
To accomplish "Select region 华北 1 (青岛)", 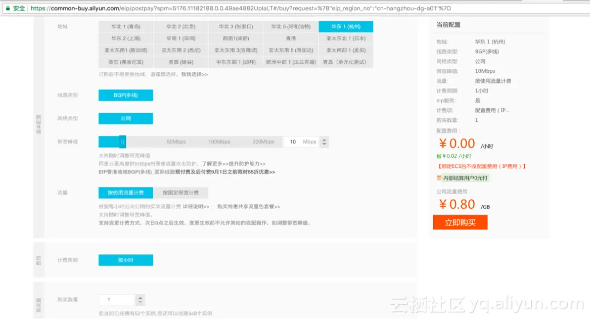I will pos(126,27).
